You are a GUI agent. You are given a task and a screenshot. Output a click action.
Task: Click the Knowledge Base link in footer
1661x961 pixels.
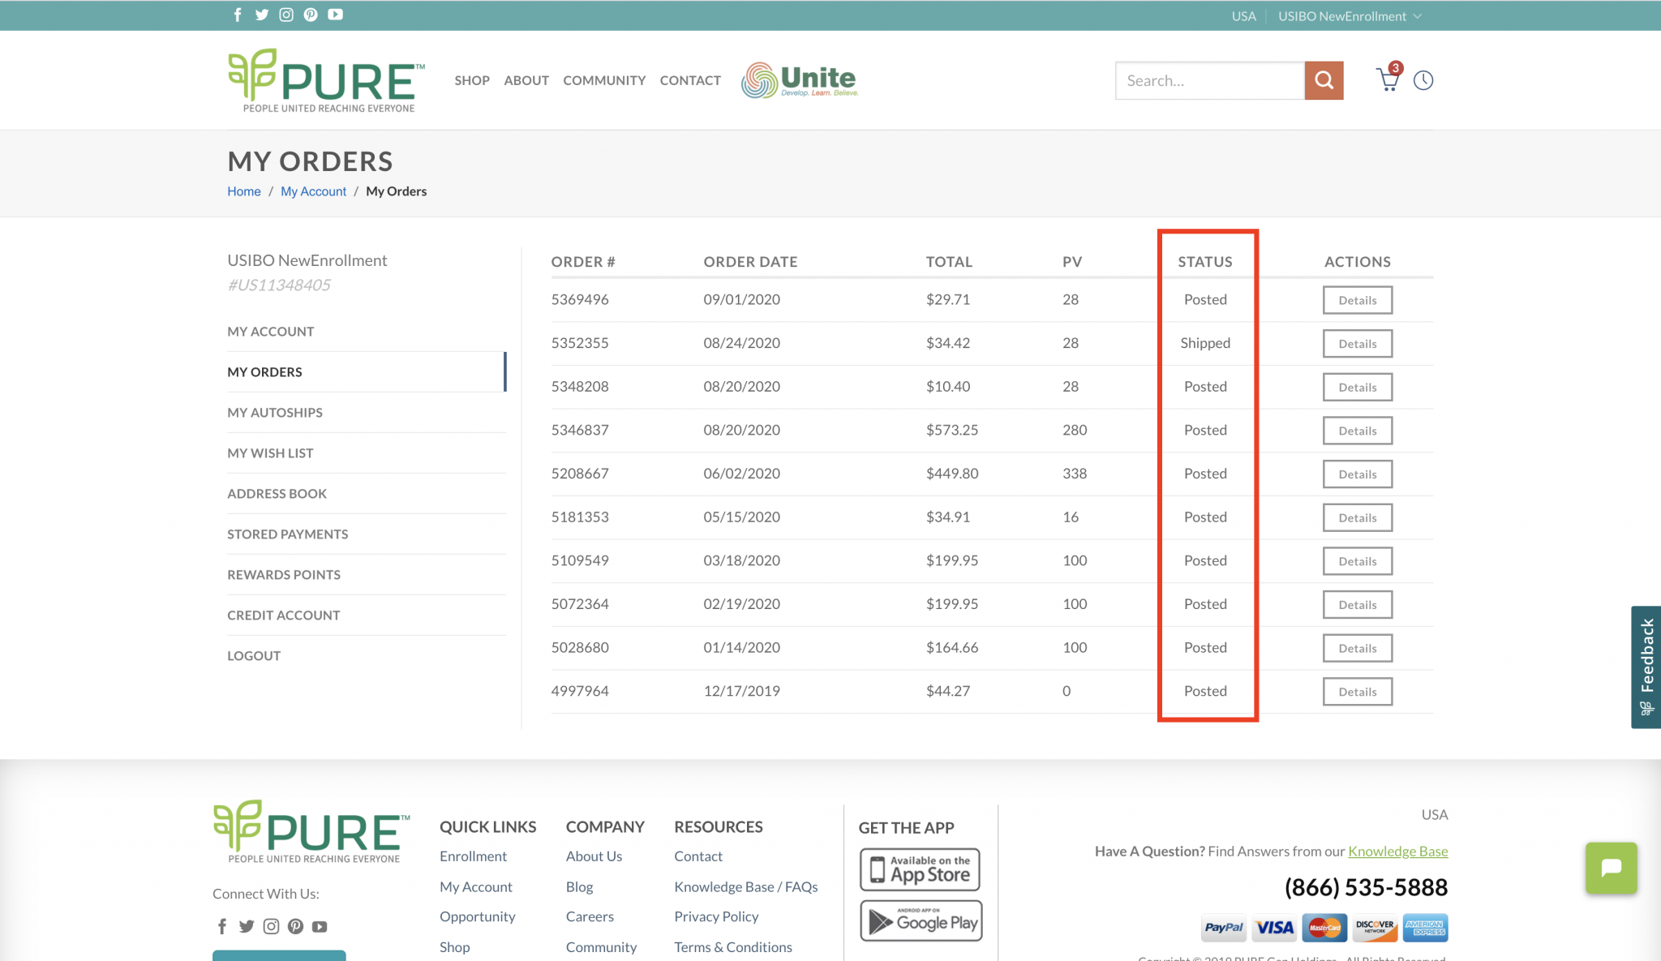tap(1397, 852)
